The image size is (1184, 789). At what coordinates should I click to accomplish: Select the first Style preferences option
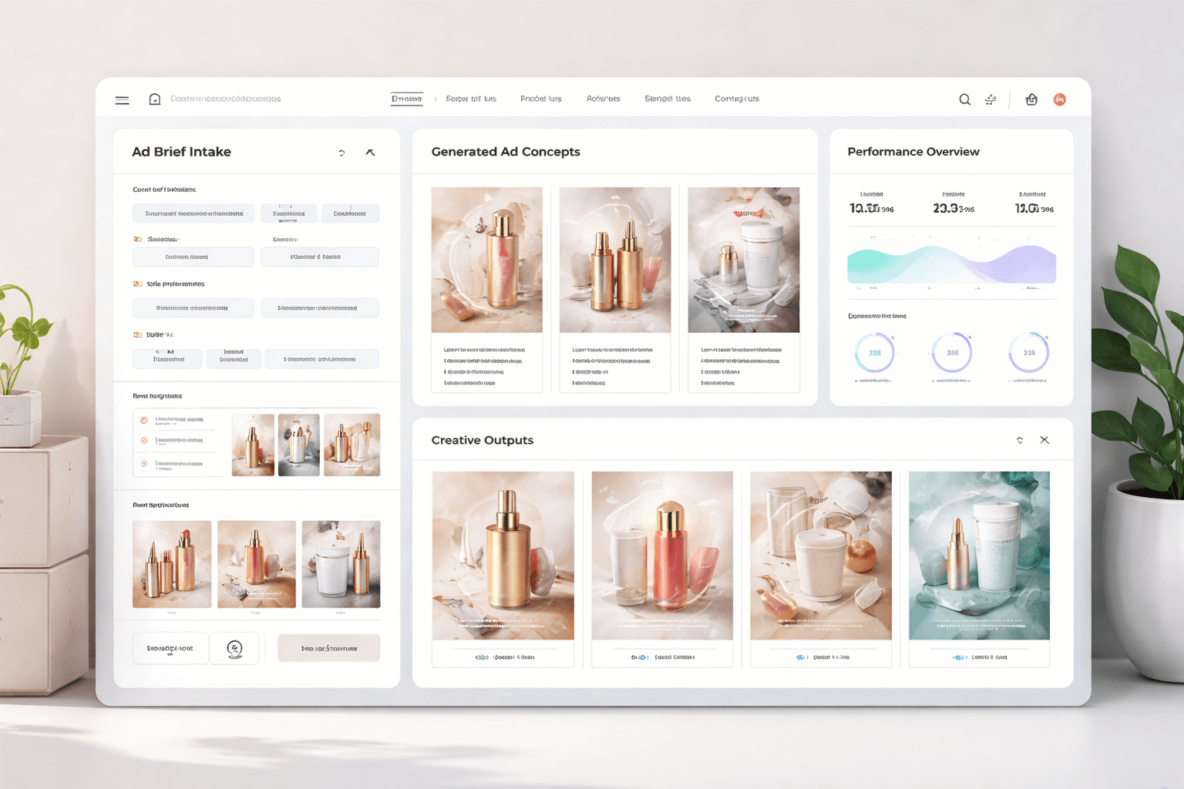tap(193, 307)
